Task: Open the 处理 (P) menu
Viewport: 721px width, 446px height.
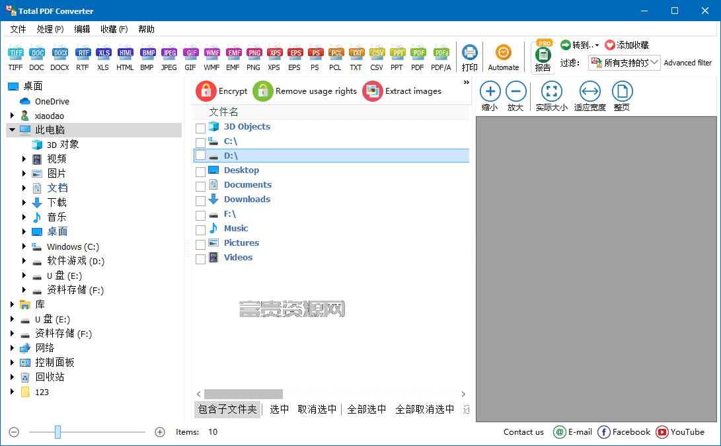Action: [x=50, y=29]
